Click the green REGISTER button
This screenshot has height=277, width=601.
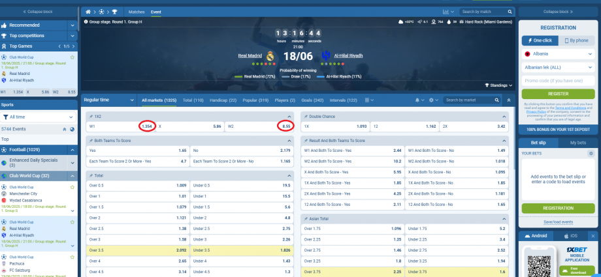(558, 94)
